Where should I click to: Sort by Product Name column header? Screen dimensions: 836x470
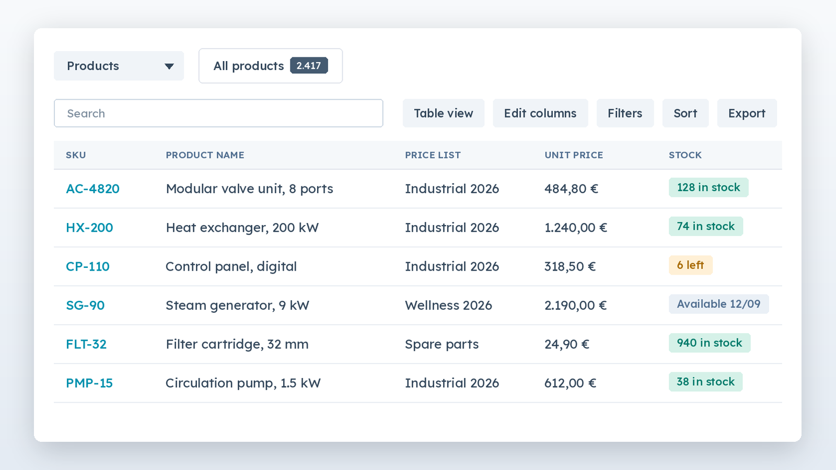click(x=205, y=155)
